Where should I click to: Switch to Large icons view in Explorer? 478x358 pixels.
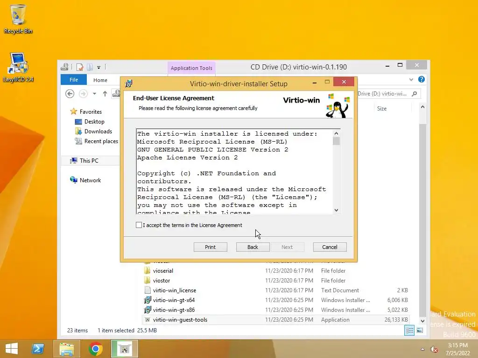420,330
